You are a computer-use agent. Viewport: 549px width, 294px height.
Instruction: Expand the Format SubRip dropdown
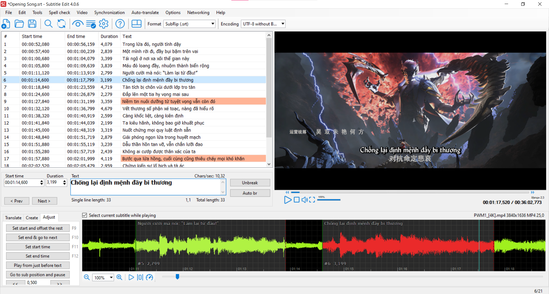[213, 24]
